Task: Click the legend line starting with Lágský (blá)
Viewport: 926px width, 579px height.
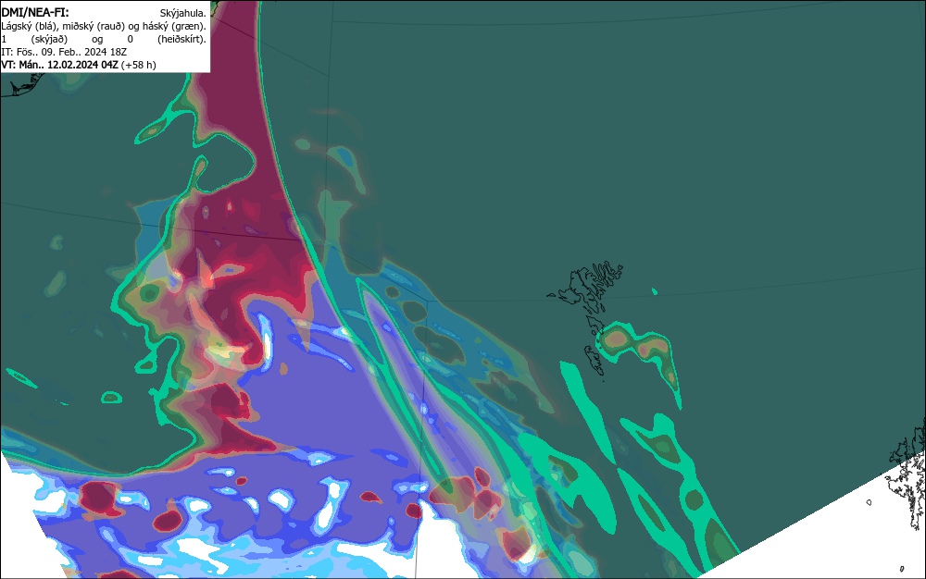Action: click(104, 26)
